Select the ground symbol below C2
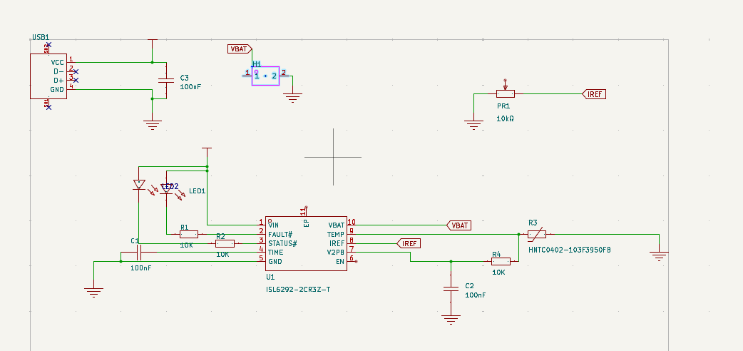 [x=450, y=319]
